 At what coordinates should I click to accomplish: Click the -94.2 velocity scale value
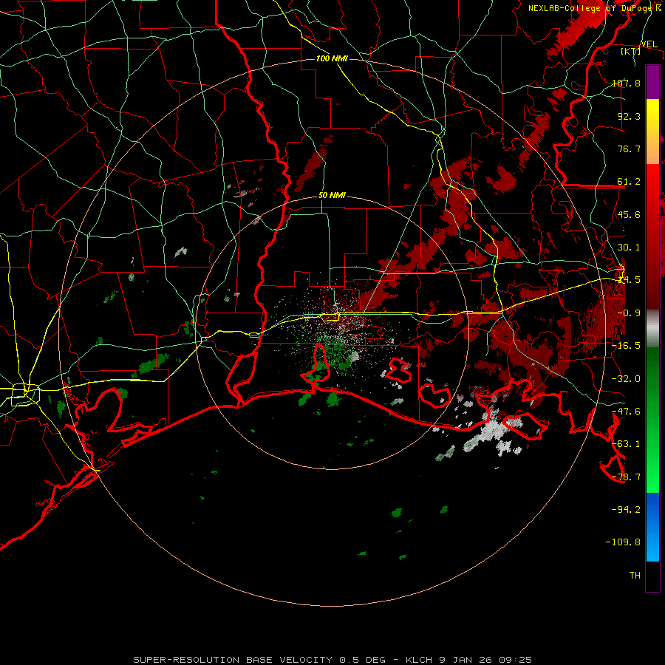626,509
